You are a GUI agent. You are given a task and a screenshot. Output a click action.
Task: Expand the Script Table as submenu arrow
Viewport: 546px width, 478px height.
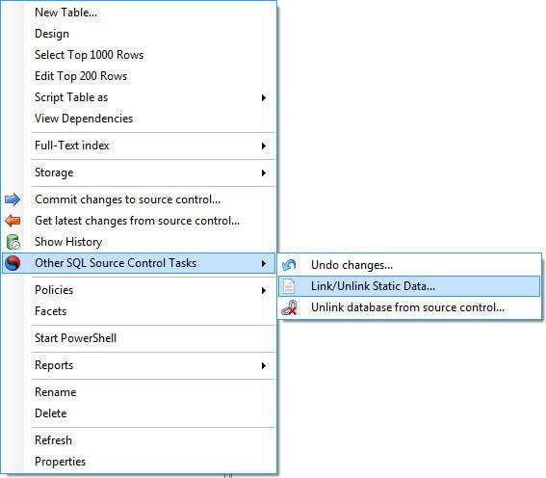pos(264,97)
